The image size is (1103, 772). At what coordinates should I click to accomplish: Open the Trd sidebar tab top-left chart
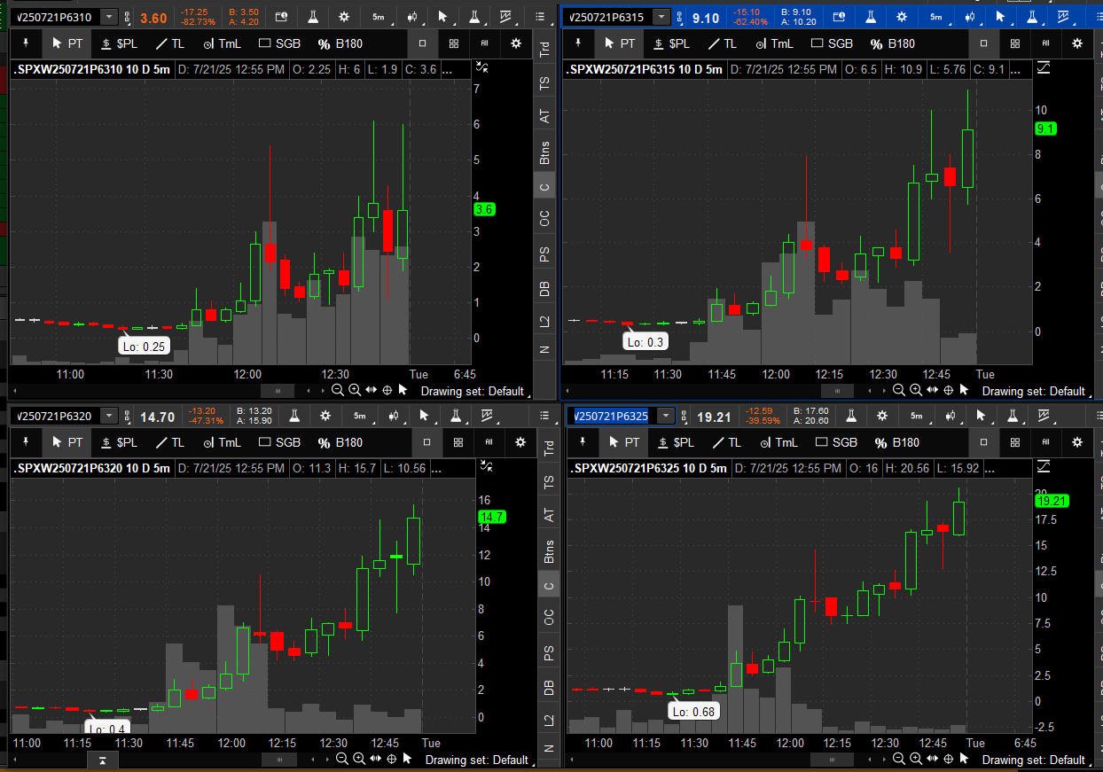point(545,51)
